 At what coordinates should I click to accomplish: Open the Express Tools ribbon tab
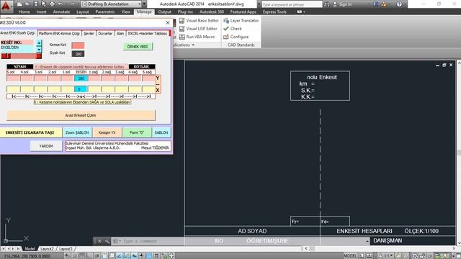(x=274, y=12)
